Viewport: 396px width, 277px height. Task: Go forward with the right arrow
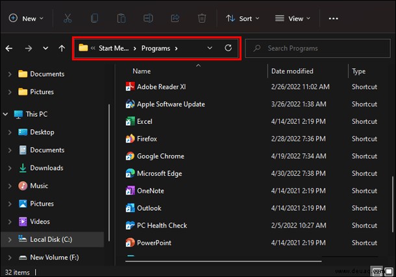click(29, 48)
